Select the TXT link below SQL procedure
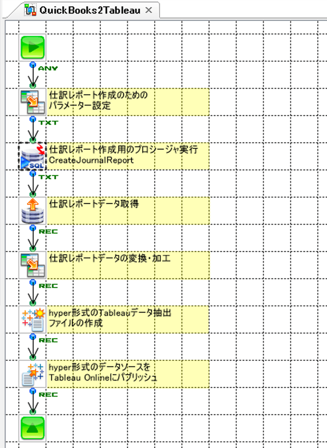Viewport: 327px width, 448px height. 48,177
